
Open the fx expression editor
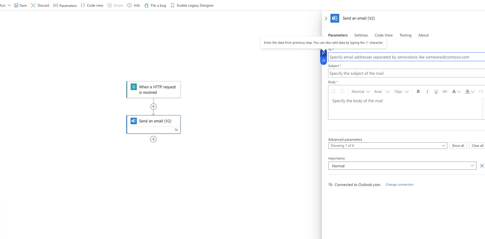point(324,61)
